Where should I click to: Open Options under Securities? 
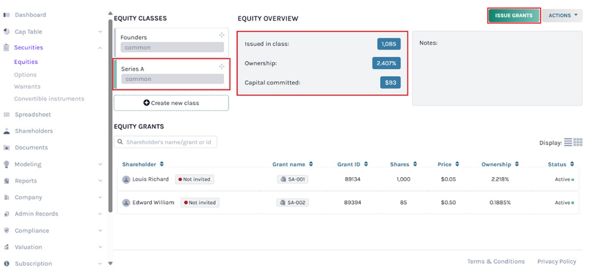coord(25,75)
